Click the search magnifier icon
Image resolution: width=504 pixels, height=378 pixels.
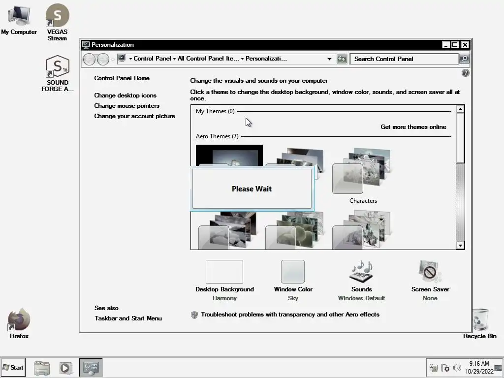coord(464,59)
